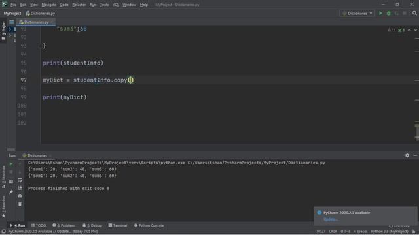Image resolution: width=419 pixels, height=235 pixels.
Task: Open the Problems tool window
Action: pos(64,225)
